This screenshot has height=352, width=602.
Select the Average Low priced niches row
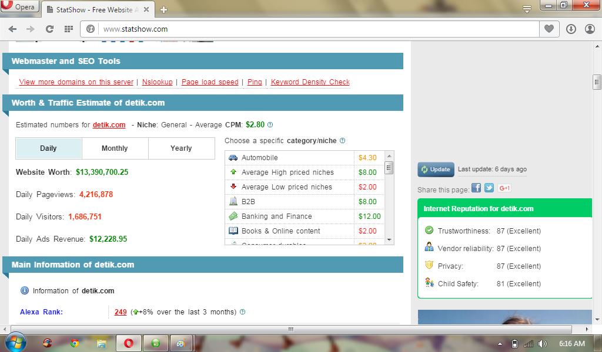[304, 187]
